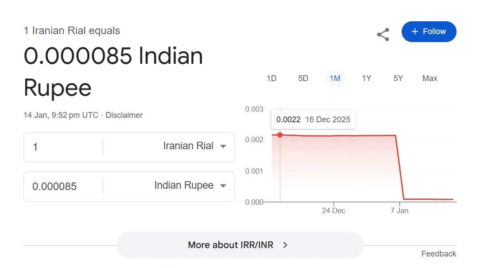Open the Iranian Rial currency dropdown
This screenshot has width=488, height=268.
point(195,146)
